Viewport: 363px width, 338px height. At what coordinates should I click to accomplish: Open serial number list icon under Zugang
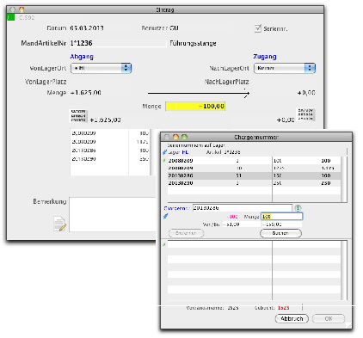[305, 114]
